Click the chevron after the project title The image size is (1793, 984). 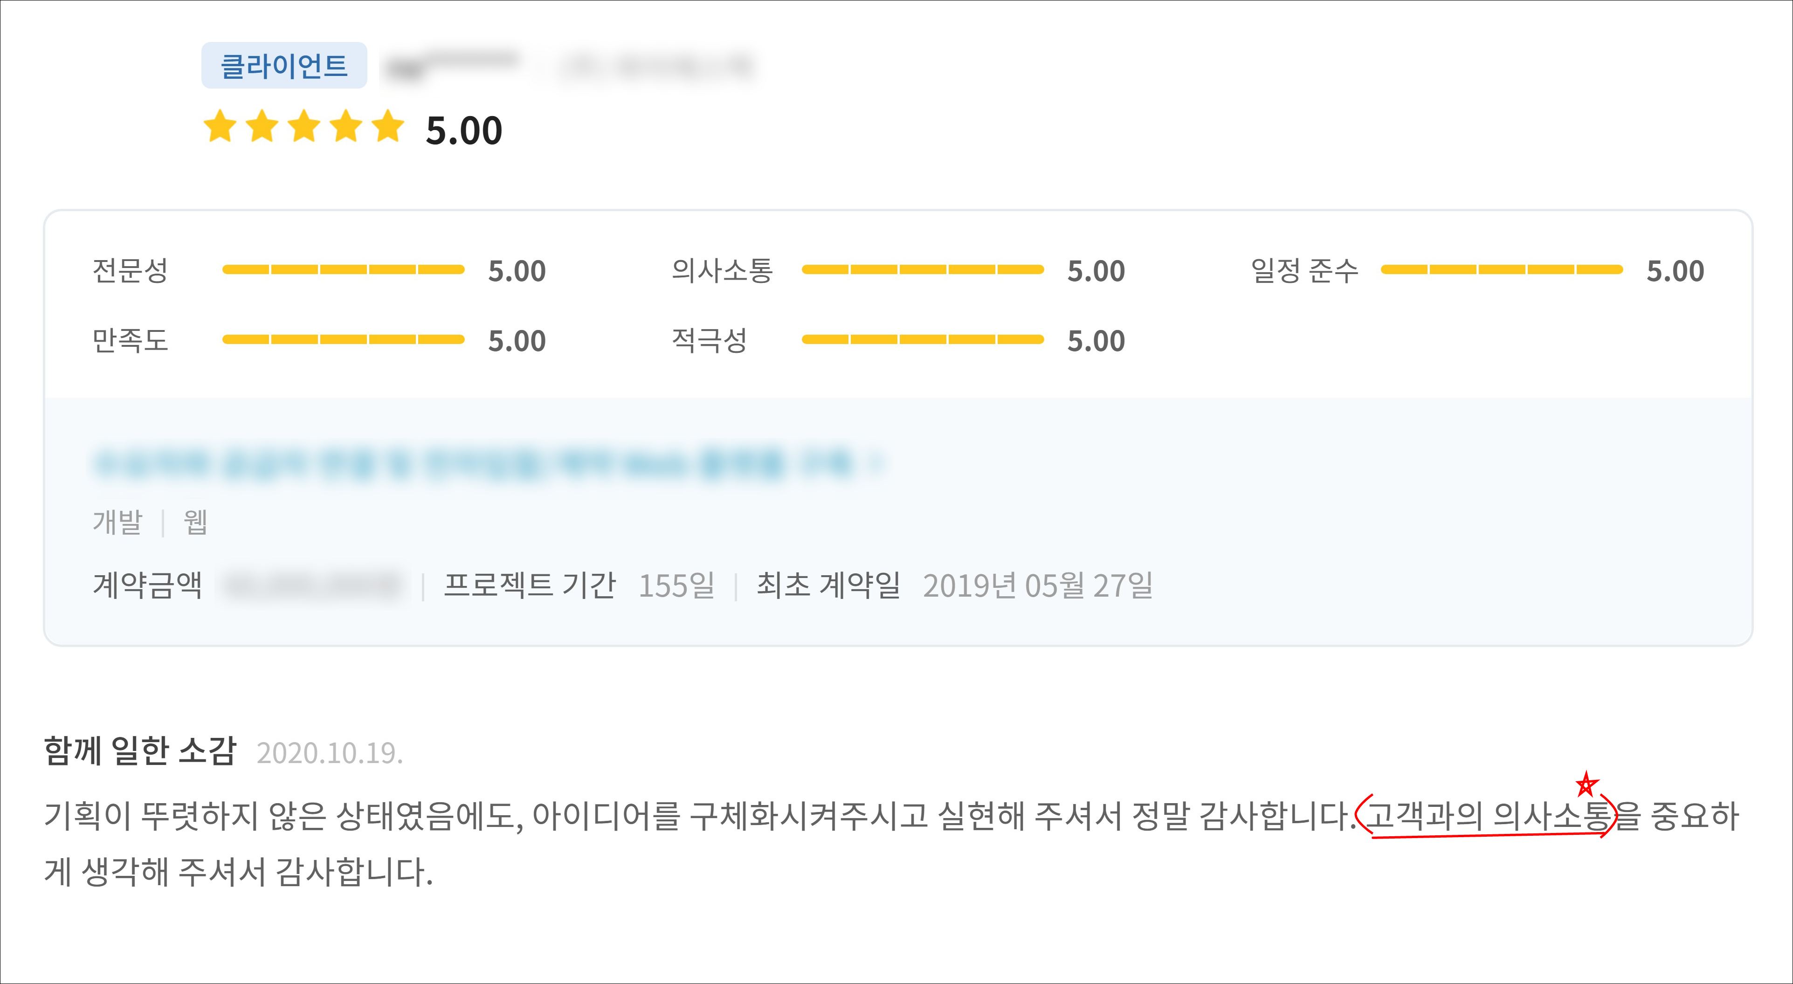coord(878,463)
